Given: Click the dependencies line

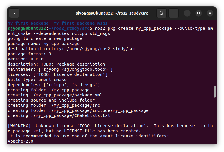Looking at the screenshot, I should (54, 85).
